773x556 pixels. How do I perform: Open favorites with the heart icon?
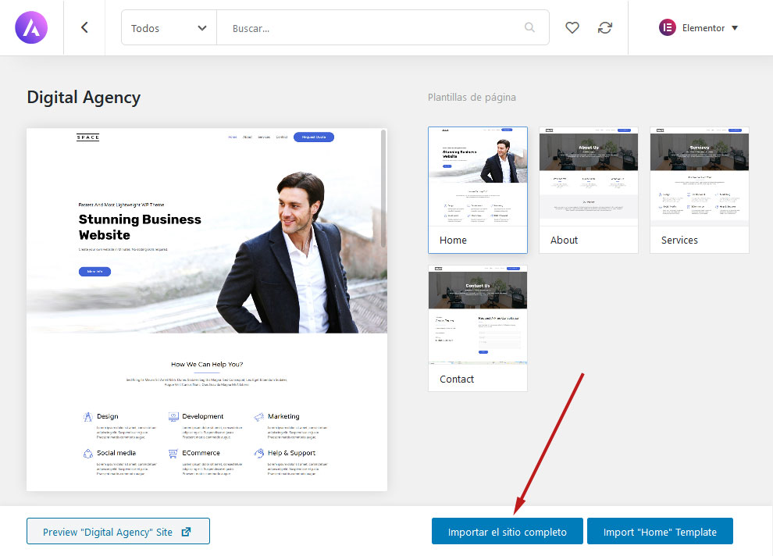[572, 27]
